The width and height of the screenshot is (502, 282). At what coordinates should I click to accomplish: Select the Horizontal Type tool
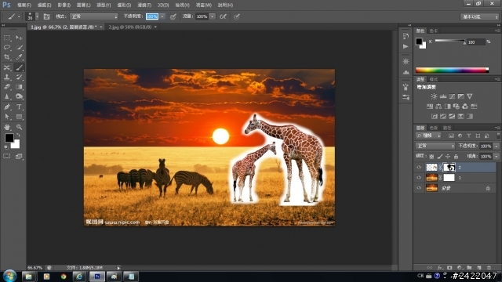pyautogui.click(x=19, y=107)
